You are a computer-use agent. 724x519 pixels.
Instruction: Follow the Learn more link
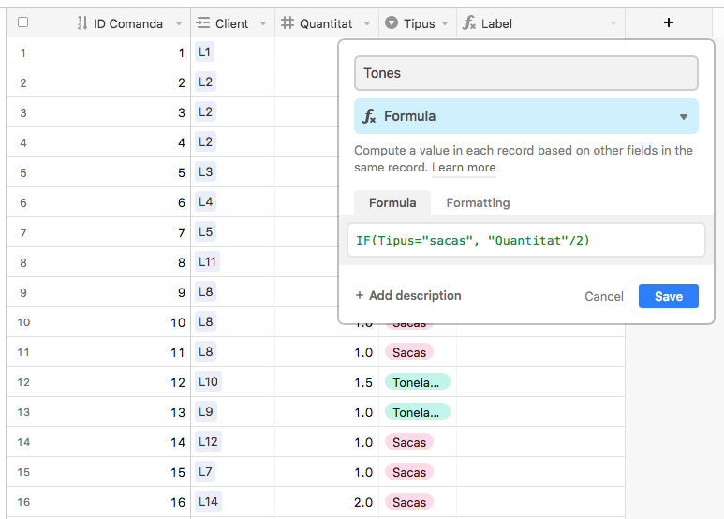(464, 167)
